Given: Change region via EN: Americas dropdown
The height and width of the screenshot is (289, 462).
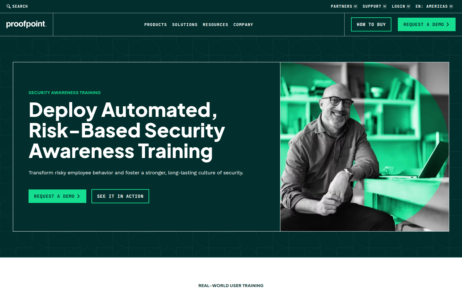Looking at the screenshot, I should [x=434, y=6].
